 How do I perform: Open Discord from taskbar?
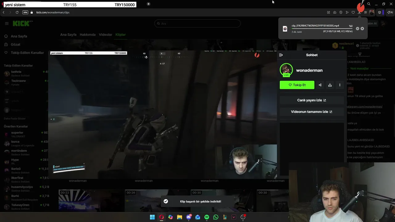click(x=189, y=217)
